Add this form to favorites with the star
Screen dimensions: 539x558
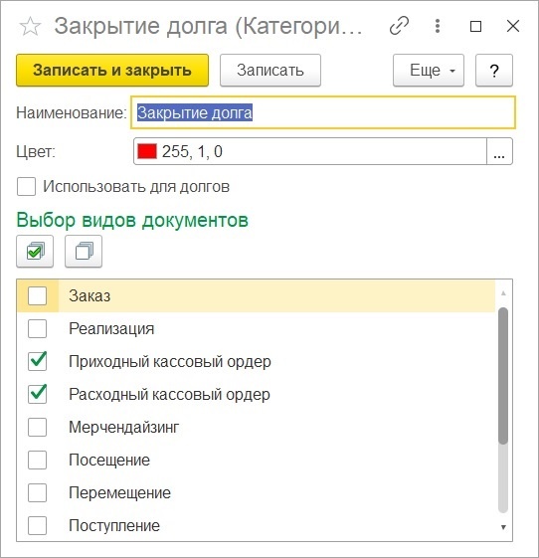[x=30, y=26]
